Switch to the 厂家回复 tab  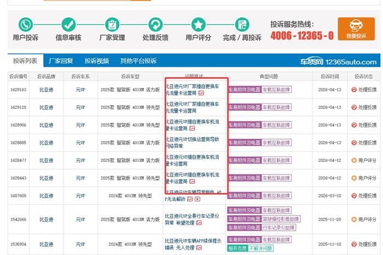(61, 61)
